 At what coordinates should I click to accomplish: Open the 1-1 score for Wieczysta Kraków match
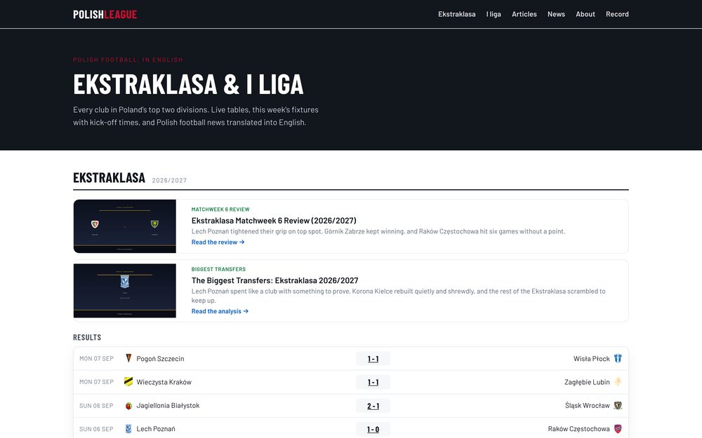coord(373,382)
